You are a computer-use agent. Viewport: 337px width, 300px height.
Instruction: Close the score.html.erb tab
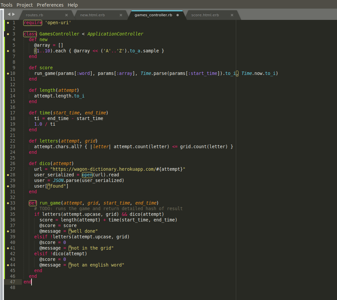tap(232, 15)
